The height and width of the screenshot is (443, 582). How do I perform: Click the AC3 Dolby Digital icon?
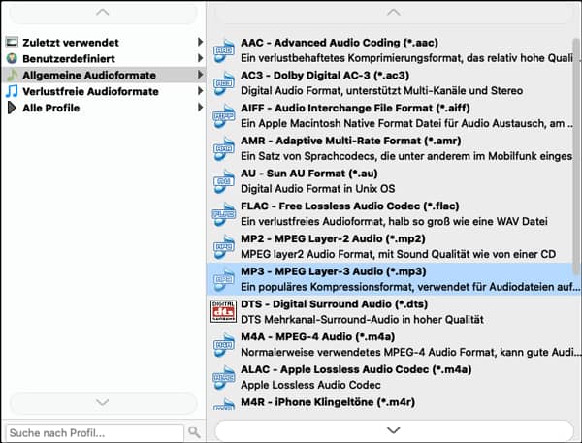pos(223,83)
